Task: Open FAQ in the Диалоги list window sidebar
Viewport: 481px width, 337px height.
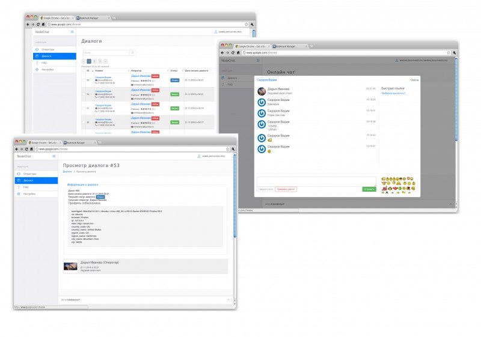Action: (x=55, y=63)
